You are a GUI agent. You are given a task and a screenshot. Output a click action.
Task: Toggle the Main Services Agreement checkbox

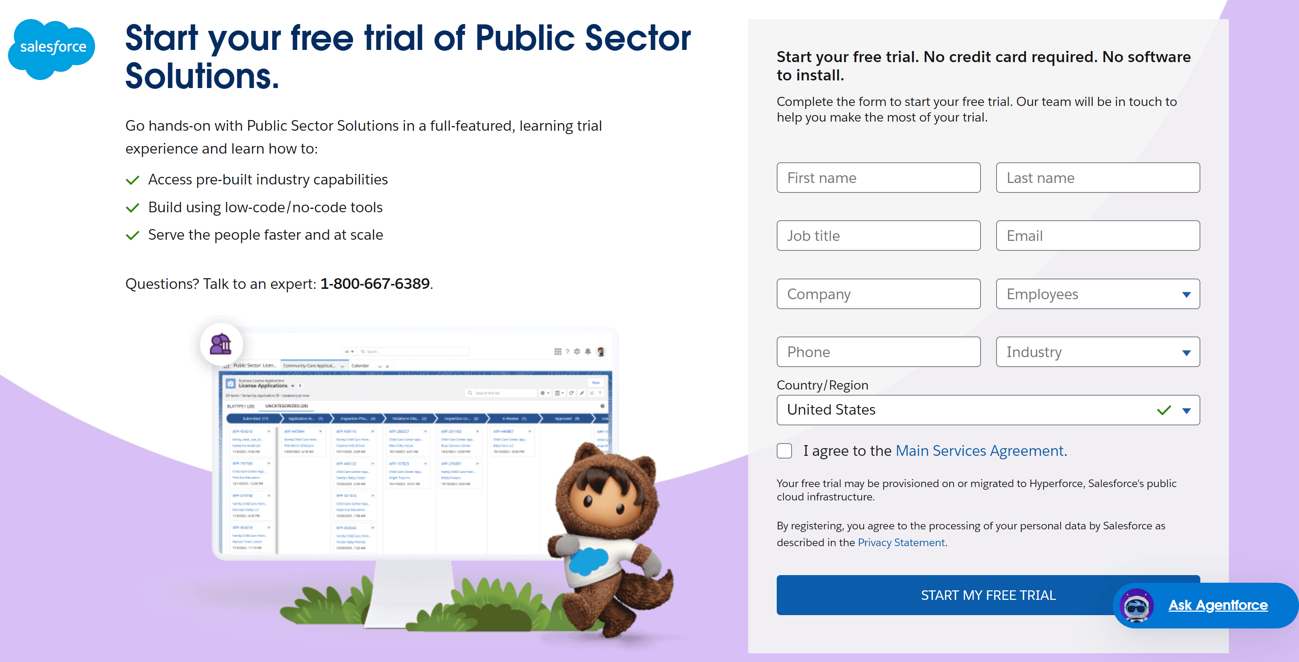click(x=784, y=451)
